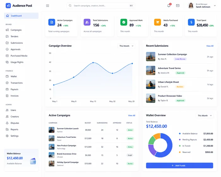Click the $12,450.00 wallet overview total balance
Viewport: 221px width, 177px height.
(157, 126)
